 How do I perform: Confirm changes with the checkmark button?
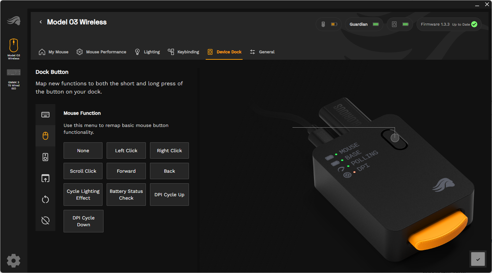pyautogui.click(x=478, y=259)
